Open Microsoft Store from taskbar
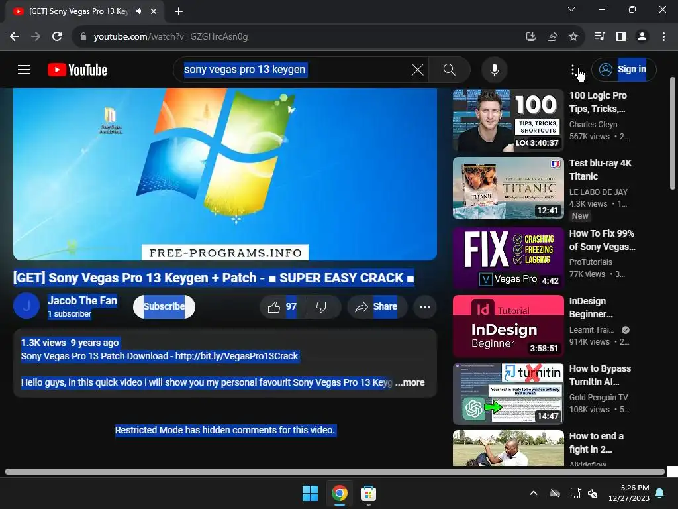This screenshot has height=509, width=678. (x=368, y=493)
